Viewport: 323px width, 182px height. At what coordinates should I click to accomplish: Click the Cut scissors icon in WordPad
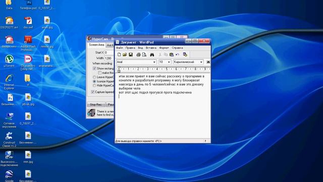tap(160, 55)
